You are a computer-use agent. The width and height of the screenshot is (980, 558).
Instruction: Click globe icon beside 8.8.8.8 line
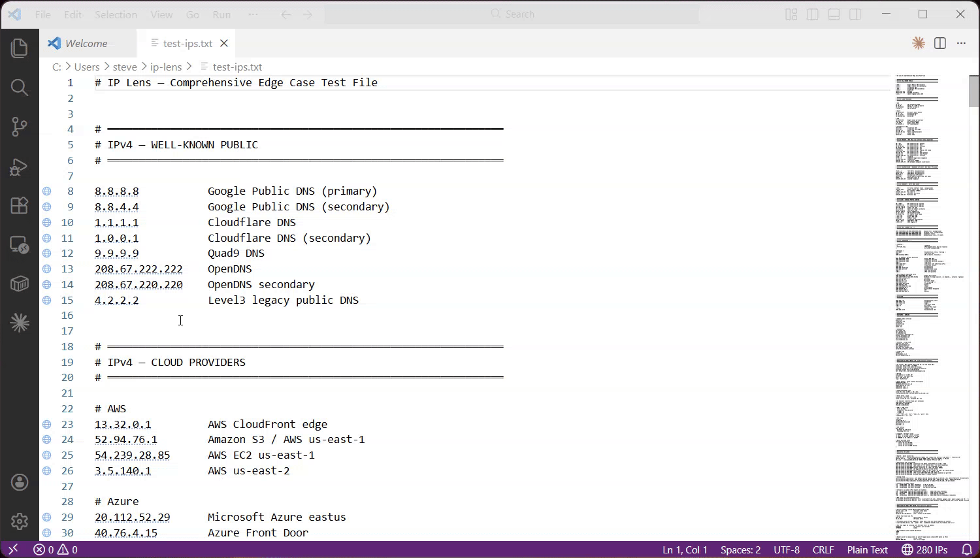click(47, 191)
